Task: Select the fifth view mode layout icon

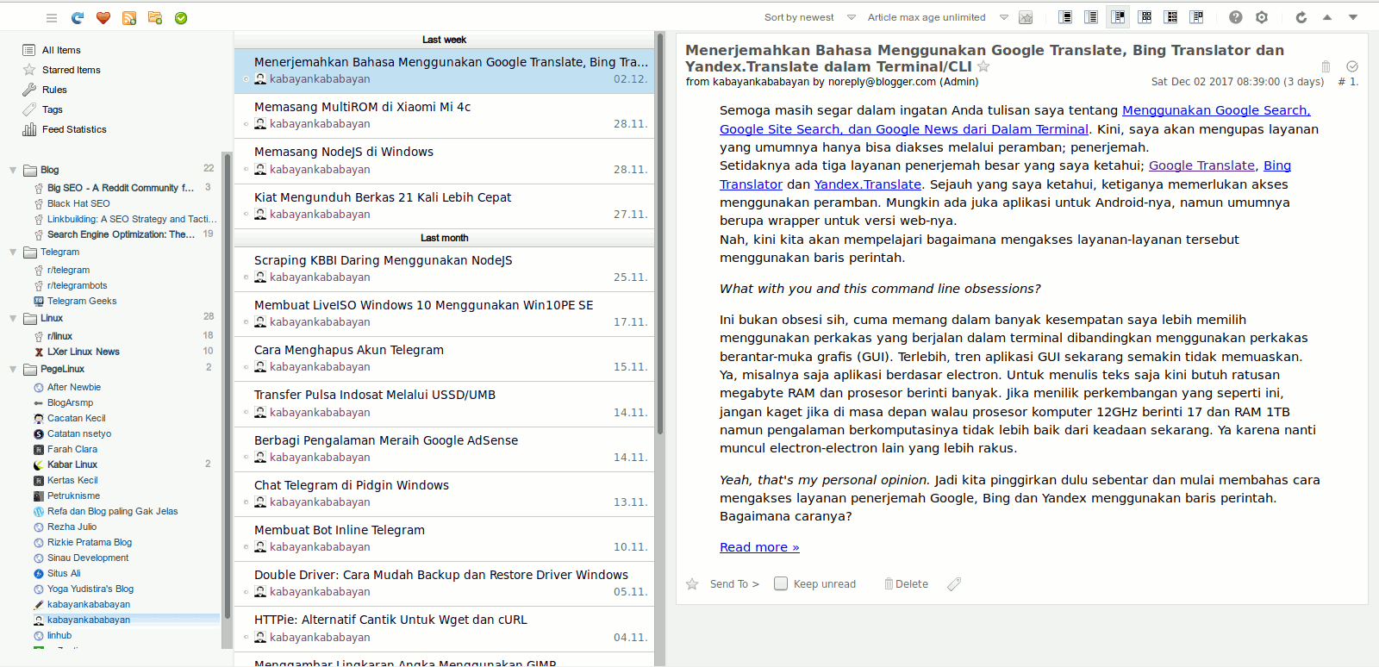Action: [x=1170, y=17]
